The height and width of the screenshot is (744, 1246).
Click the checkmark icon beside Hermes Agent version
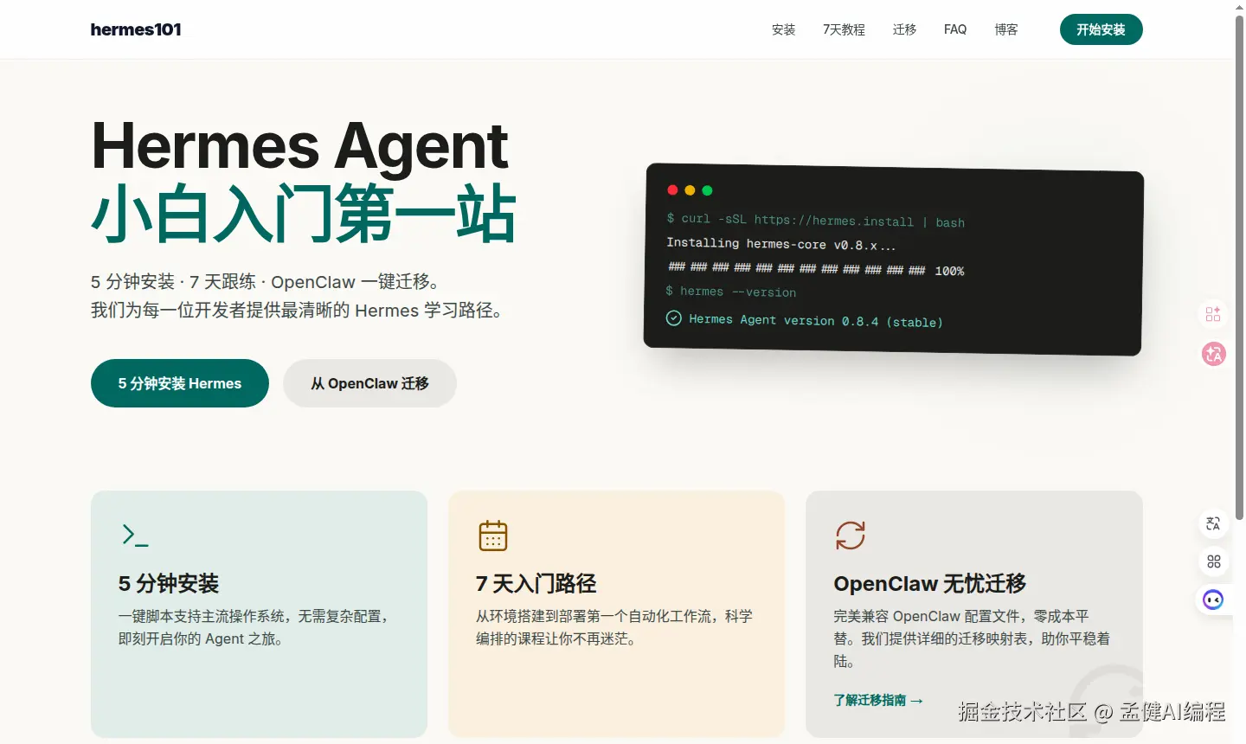tap(673, 318)
